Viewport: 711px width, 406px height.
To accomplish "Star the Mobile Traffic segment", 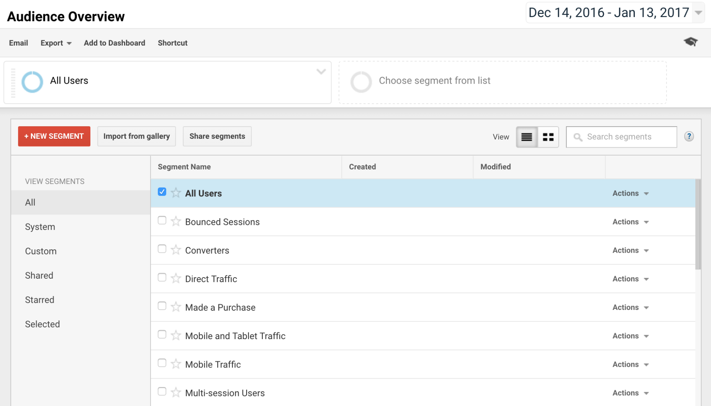I will pos(176,364).
